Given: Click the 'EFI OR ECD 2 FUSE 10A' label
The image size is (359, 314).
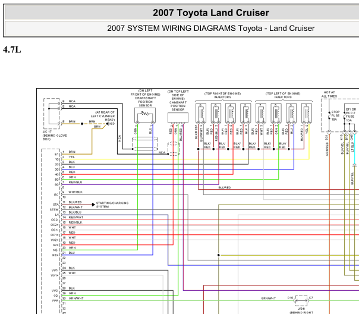Looking at the screenshot, I should [x=351, y=115].
